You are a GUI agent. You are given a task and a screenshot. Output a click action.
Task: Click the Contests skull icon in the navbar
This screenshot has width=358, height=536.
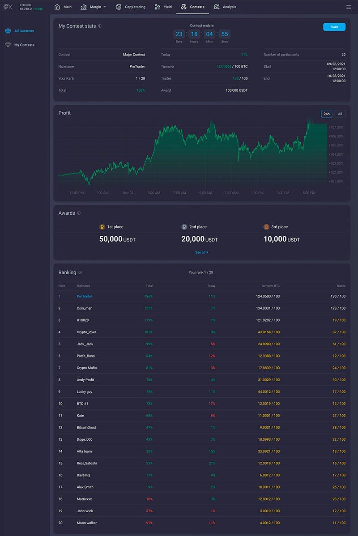click(183, 7)
